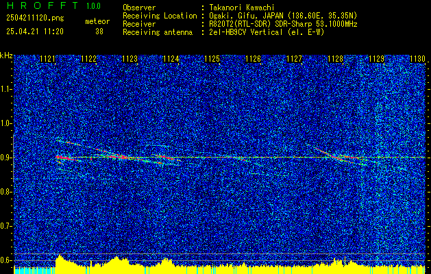
Task: Click the meteor label
Action: [x=97, y=21]
